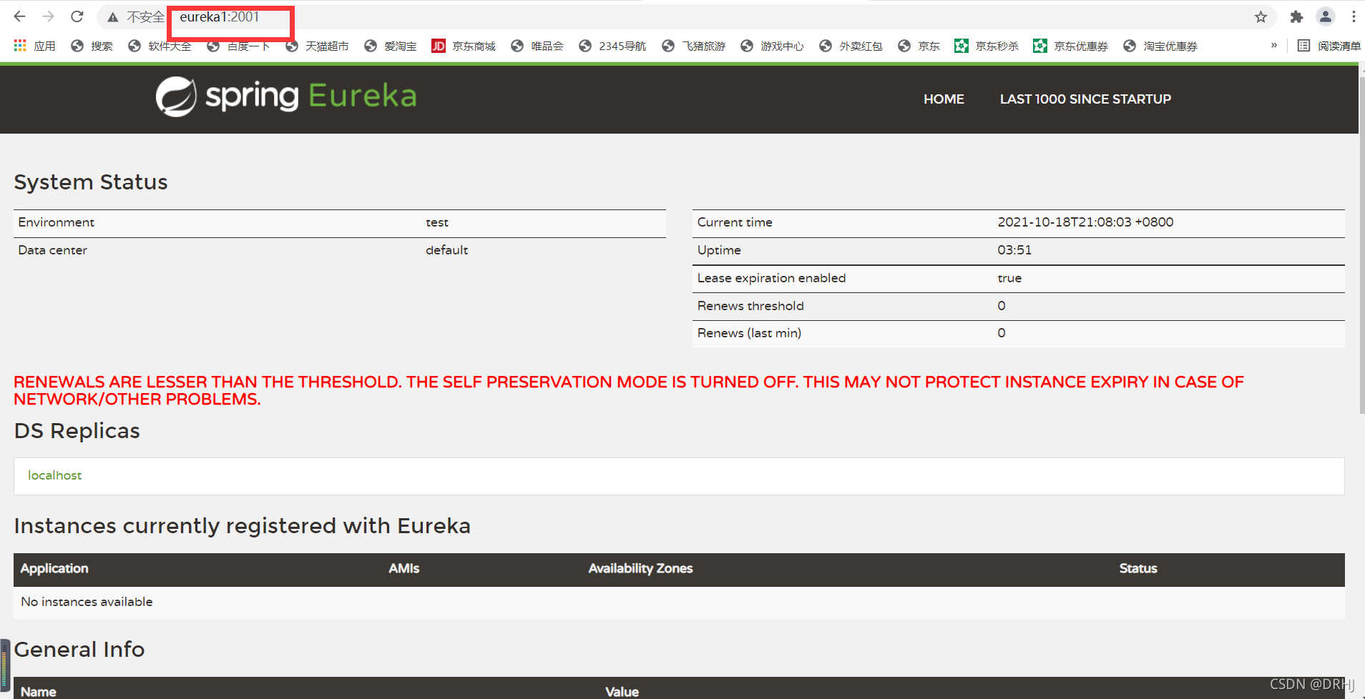The image size is (1365, 699).
Task: Select the Uptime value 03:51
Action: (x=1014, y=250)
